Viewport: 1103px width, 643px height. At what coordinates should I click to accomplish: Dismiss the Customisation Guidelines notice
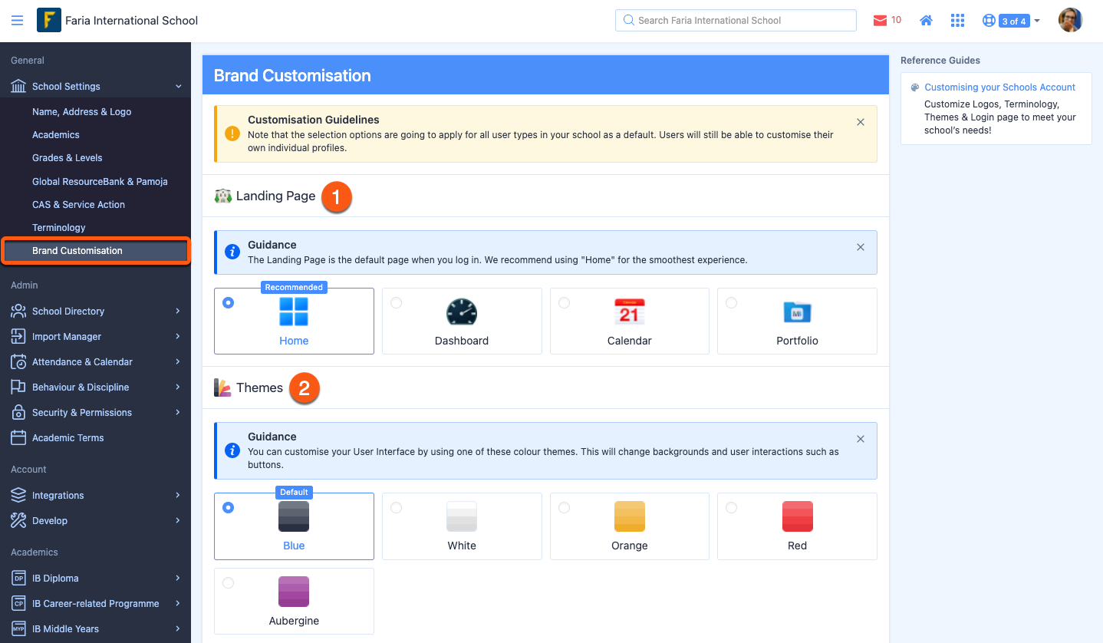click(860, 121)
